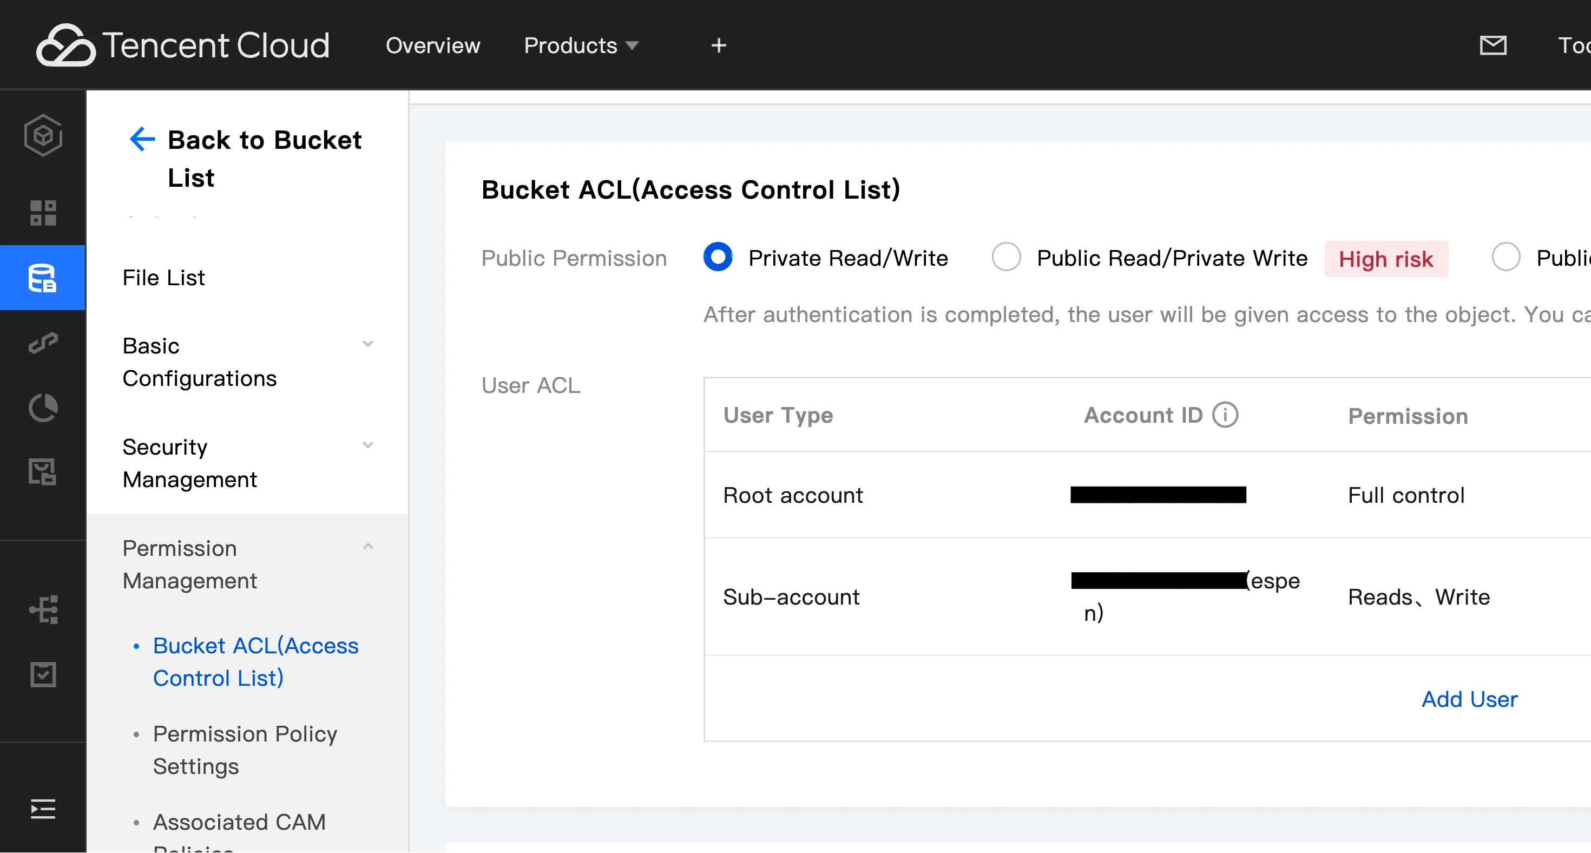The height and width of the screenshot is (853, 1591).
Task: Click the Account ID info icon
Action: pyautogui.click(x=1225, y=415)
